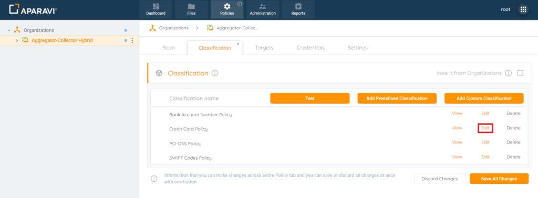Click the info icon beside Inherit from Organizations
This screenshot has height=198, width=538.
click(x=509, y=73)
